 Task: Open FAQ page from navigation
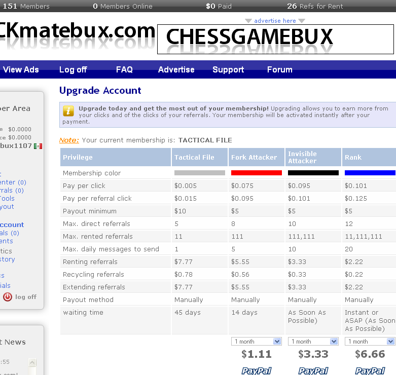click(x=124, y=69)
